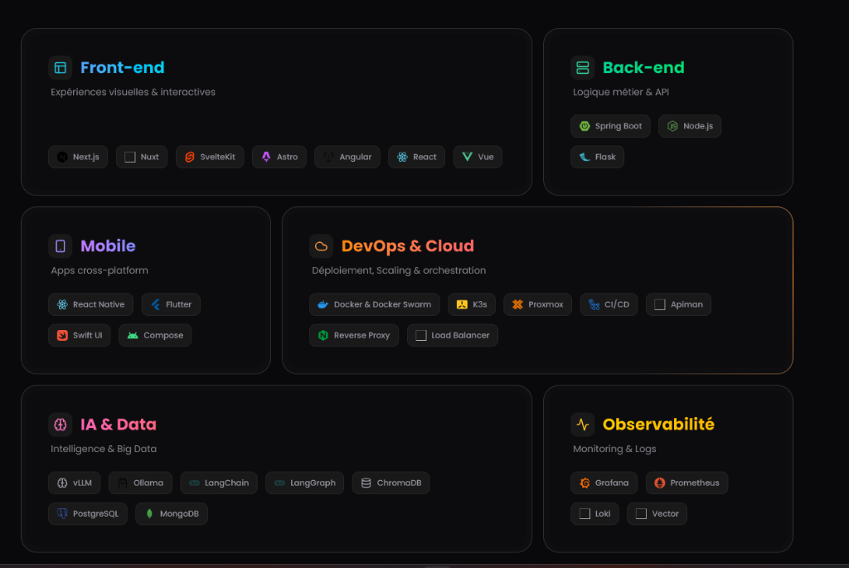The height and width of the screenshot is (568, 849).
Task: Click the Grafana logo icon
Action: click(x=585, y=483)
